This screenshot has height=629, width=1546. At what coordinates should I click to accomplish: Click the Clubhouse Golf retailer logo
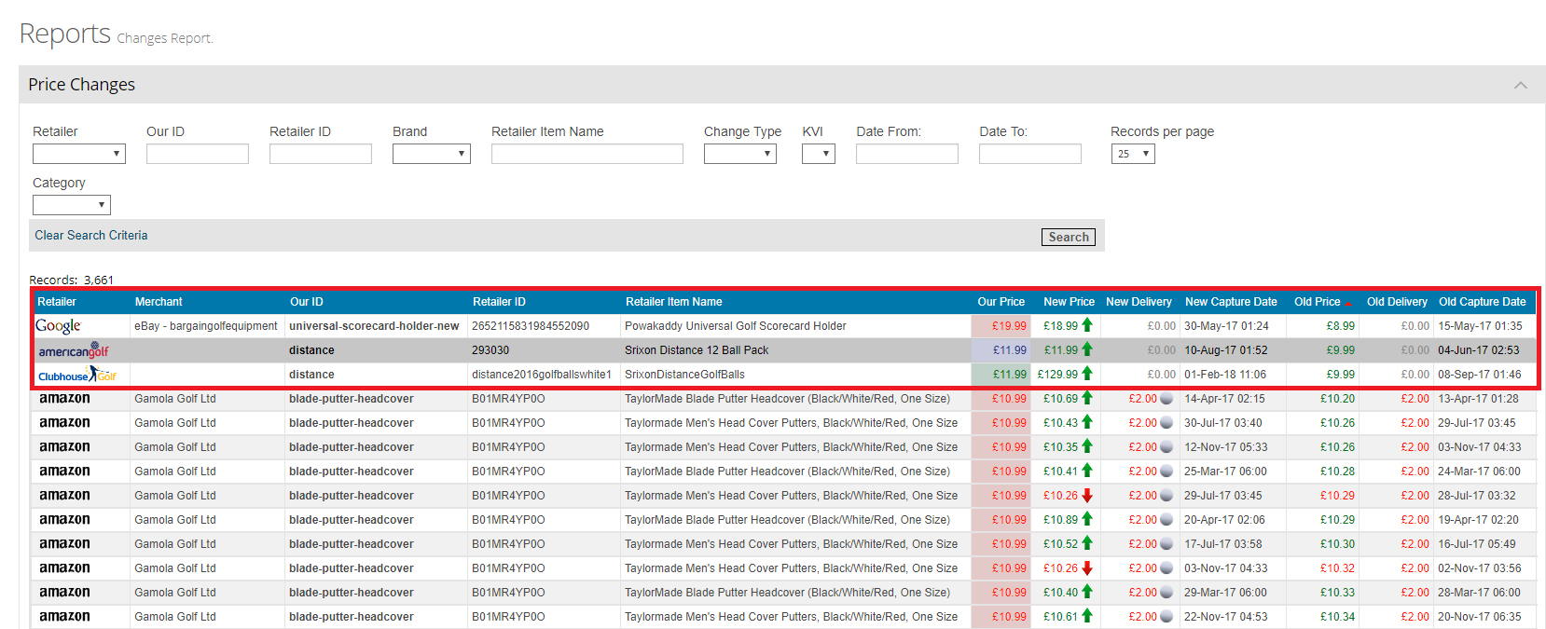(77, 375)
